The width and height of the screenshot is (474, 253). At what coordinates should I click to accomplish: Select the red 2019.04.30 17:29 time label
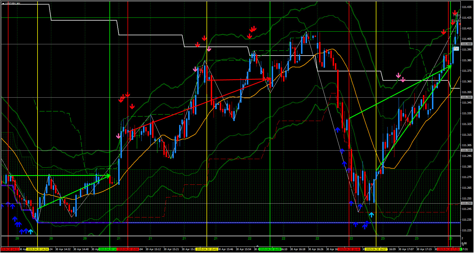[x=448, y=249]
